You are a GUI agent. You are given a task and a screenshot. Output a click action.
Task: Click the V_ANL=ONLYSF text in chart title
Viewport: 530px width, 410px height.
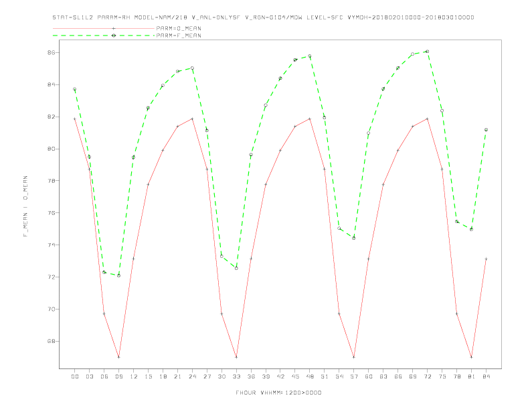[x=215, y=17]
